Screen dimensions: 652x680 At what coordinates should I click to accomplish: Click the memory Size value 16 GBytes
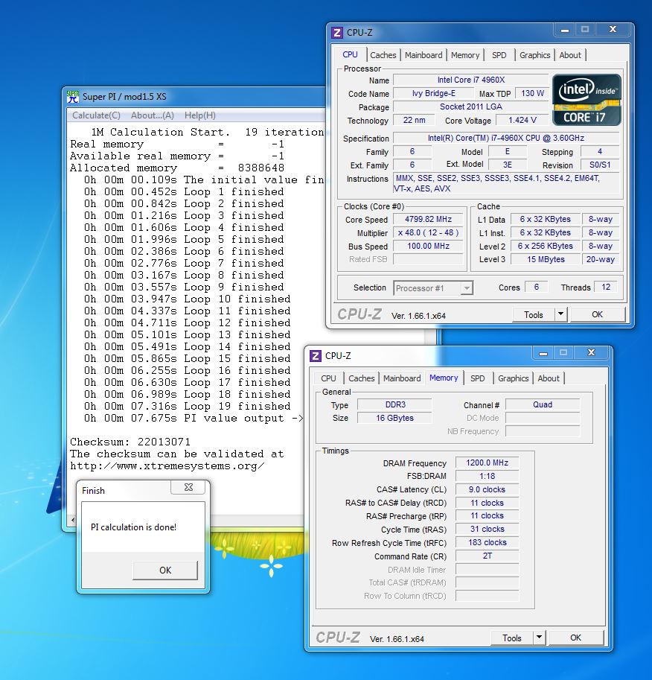pos(394,418)
